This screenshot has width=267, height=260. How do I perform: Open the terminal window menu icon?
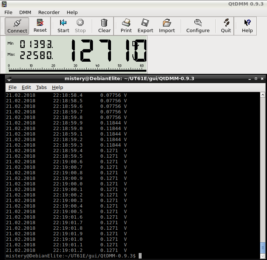point(9,78)
